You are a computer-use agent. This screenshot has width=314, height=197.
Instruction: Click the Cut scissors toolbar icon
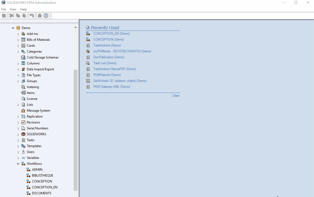coord(12,16)
